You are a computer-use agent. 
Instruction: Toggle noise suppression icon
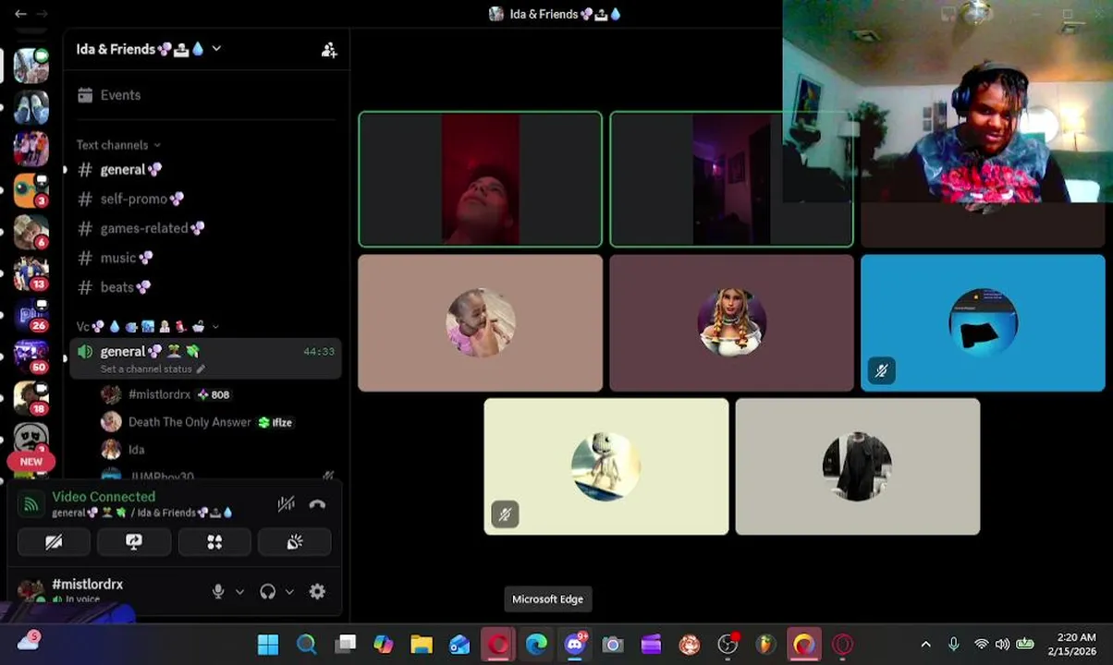[x=287, y=504]
